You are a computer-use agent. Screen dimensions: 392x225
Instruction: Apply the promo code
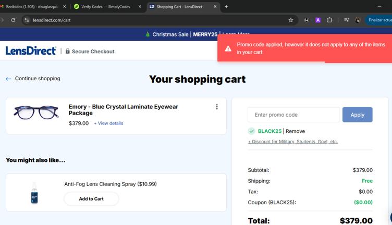357,115
